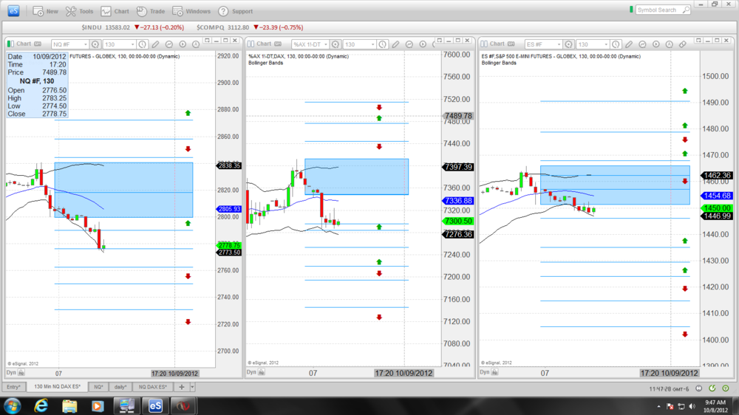
Task: Toggle the link indicator in NQ chart
Action: 11,44
